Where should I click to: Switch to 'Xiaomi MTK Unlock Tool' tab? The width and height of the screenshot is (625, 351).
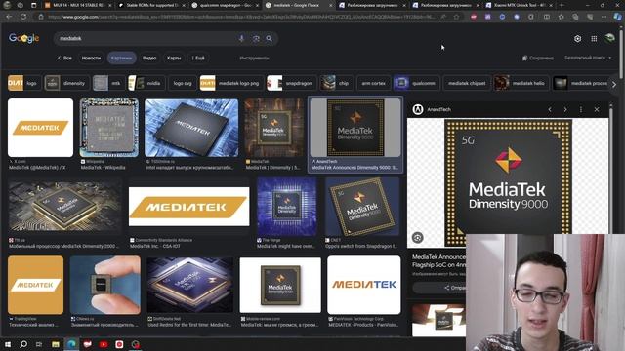pos(520,5)
